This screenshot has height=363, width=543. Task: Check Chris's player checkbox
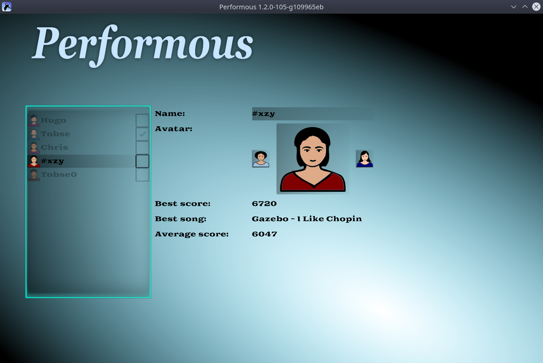click(x=143, y=147)
